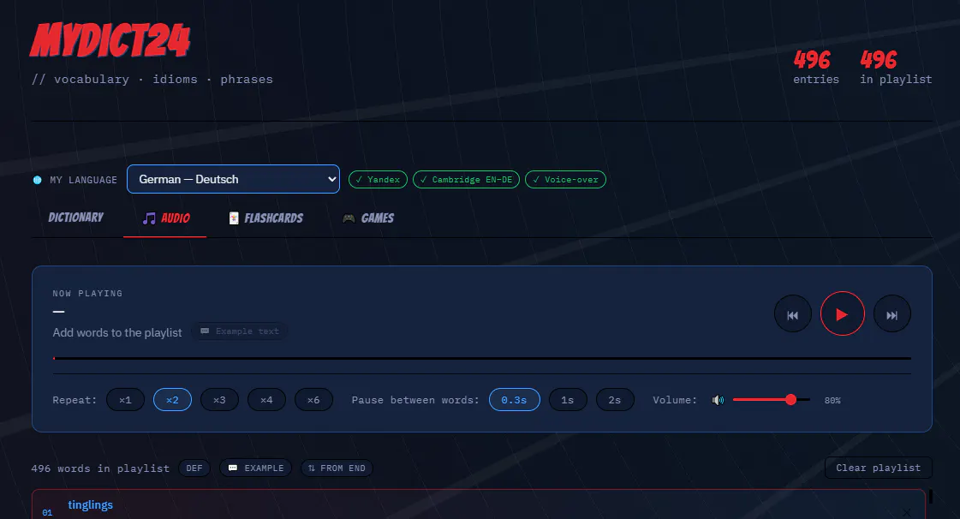
Task: Click the Cambridge EN-DE source badge
Action: point(467,179)
